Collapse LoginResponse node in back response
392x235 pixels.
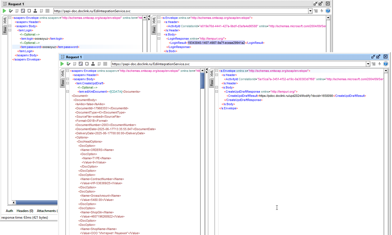point(159,39)
